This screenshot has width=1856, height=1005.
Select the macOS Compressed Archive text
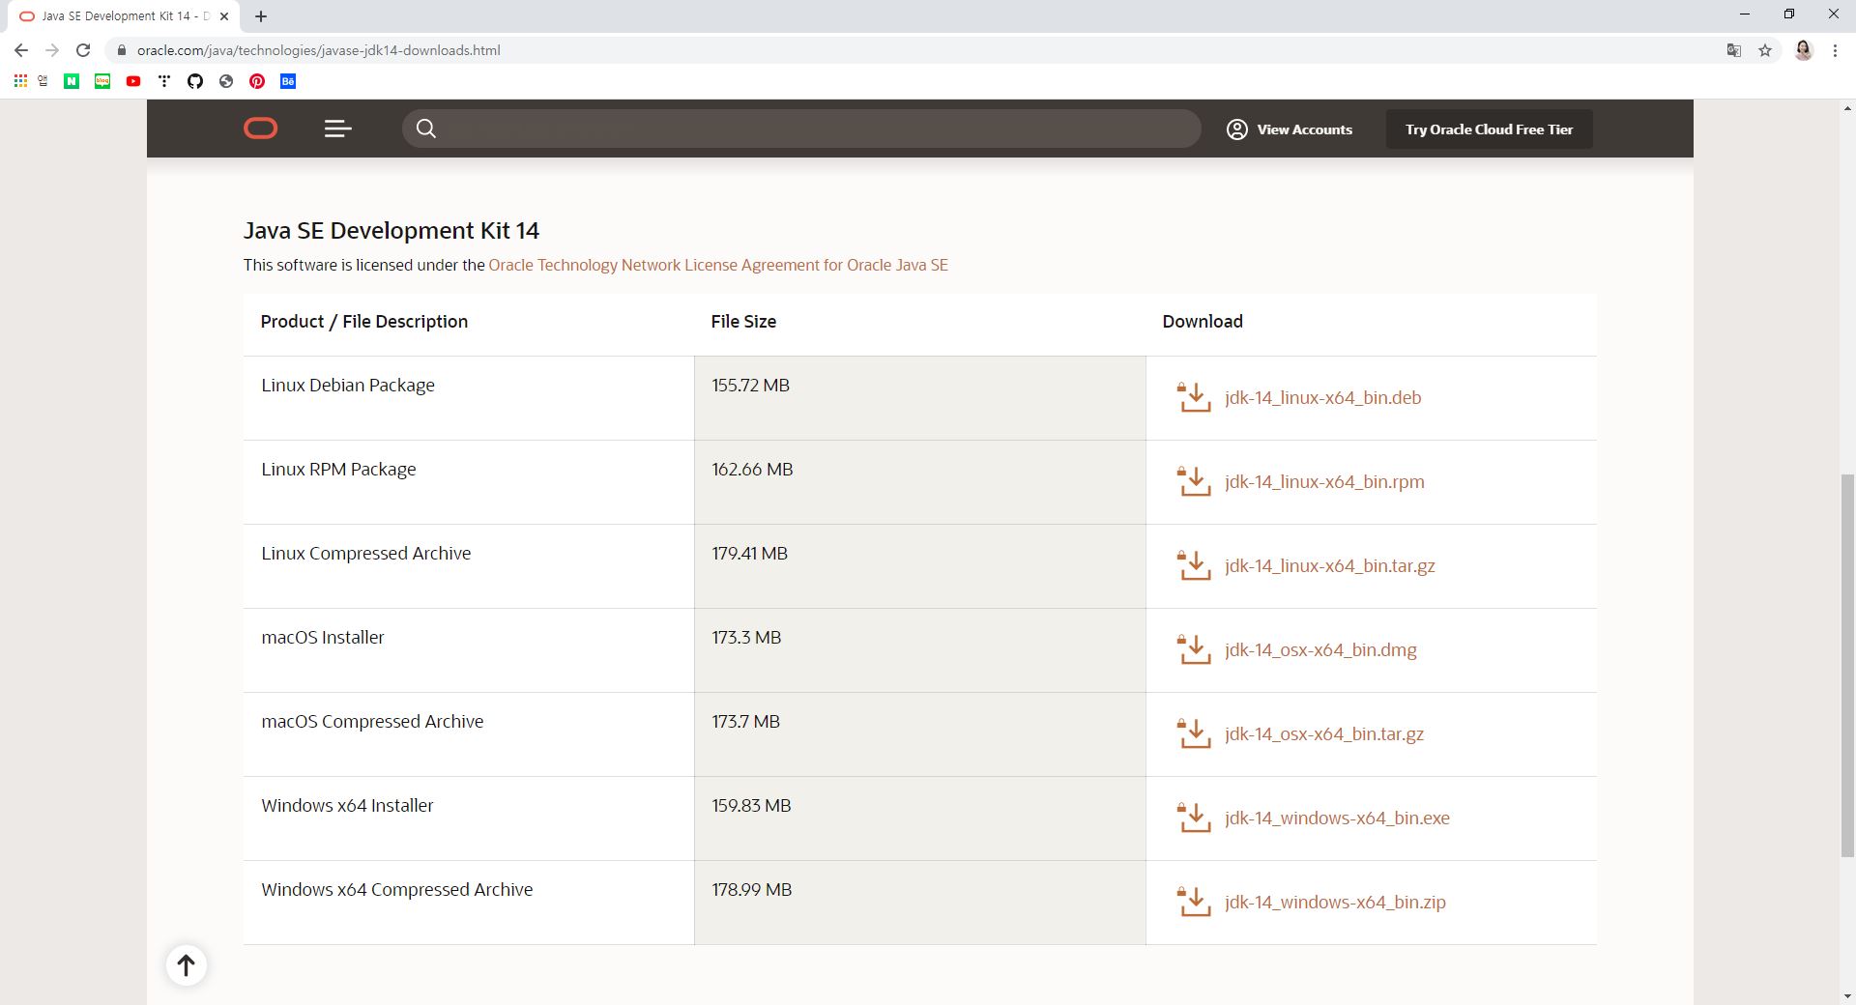click(372, 721)
